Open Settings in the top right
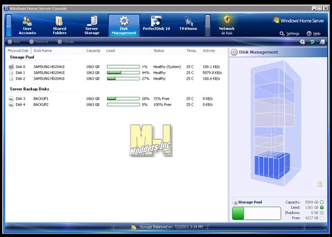 [289, 34]
